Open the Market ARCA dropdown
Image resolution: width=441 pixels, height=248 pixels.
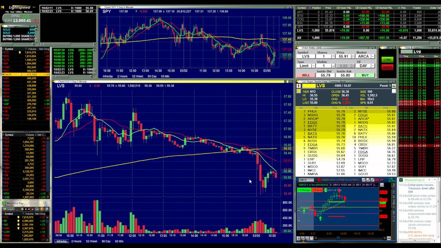(373, 56)
